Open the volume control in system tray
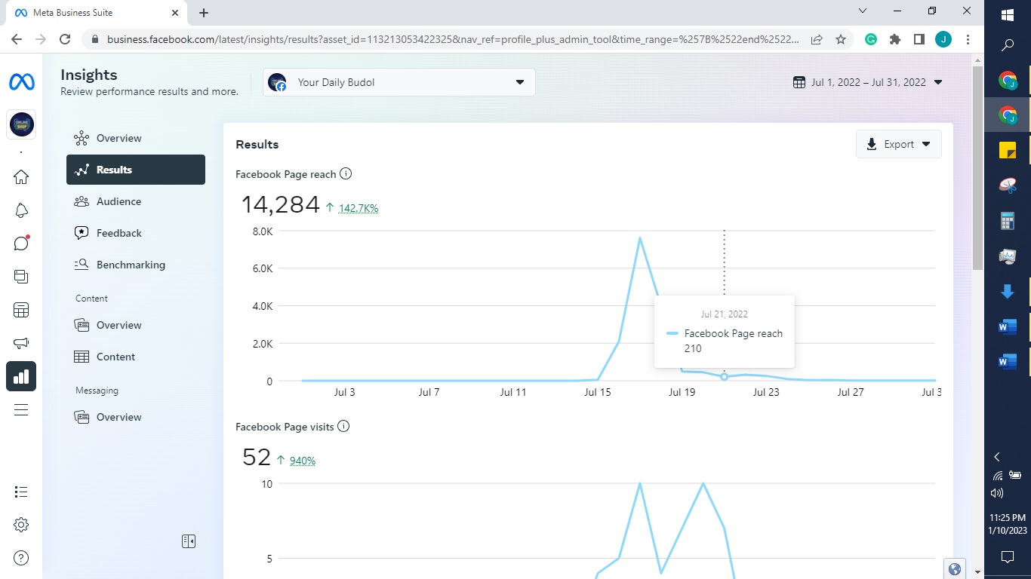Screen dimensions: 1031x579 coord(997,493)
